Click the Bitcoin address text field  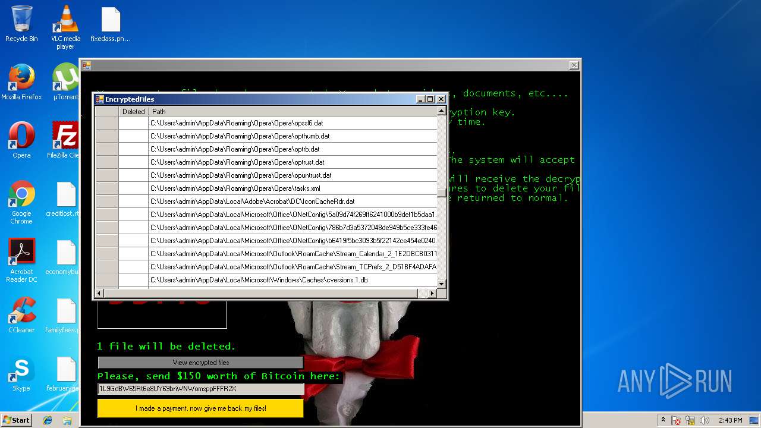click(200, 389)
